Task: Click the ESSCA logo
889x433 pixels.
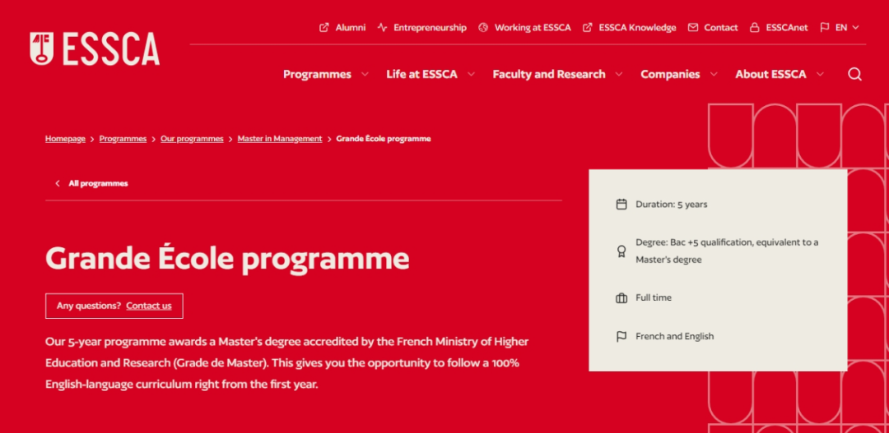Action: (x=95, y=48)
